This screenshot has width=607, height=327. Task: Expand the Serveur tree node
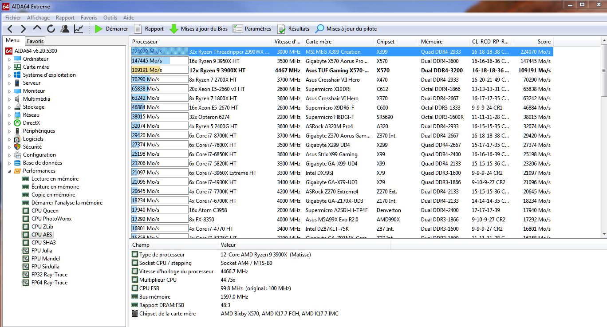(x=9, y=83)
